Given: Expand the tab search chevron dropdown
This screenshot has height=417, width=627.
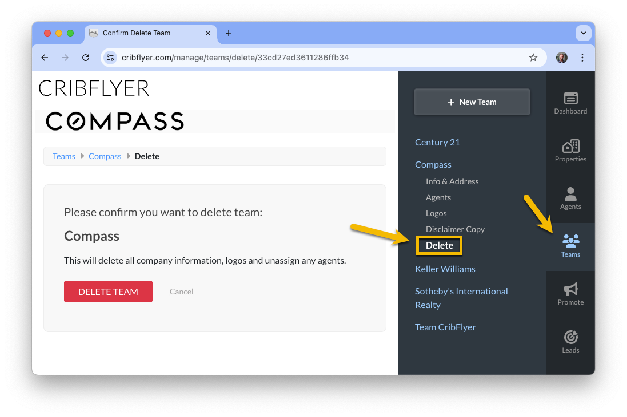Looking at the screenshot, I should click(583, 33).
